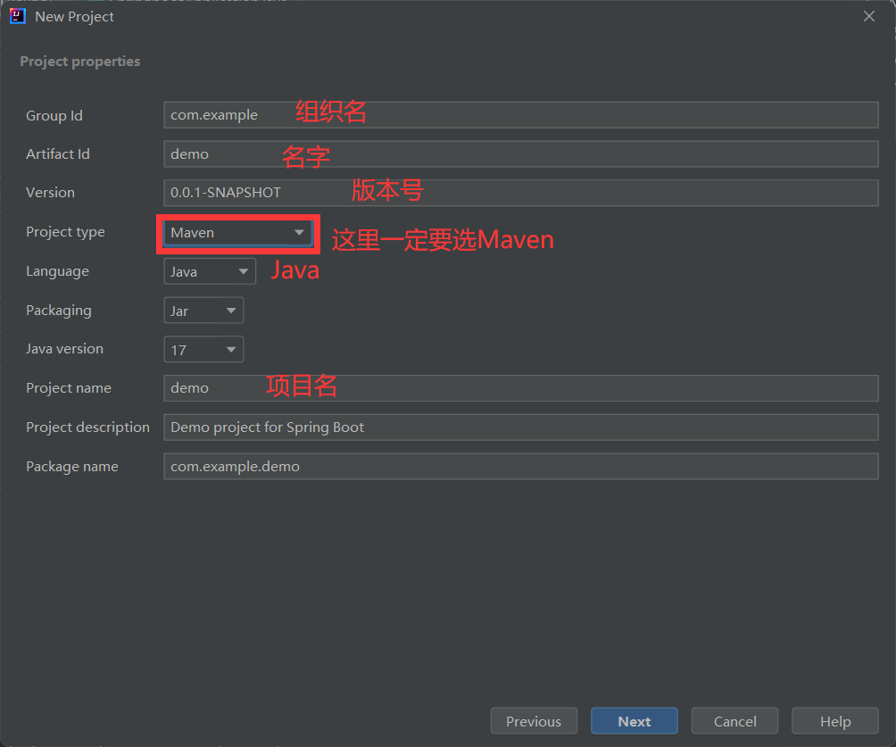Viewport: 896px width, 747px height.
Task: Edit the Project description field
Action: (x=520, y=427)
